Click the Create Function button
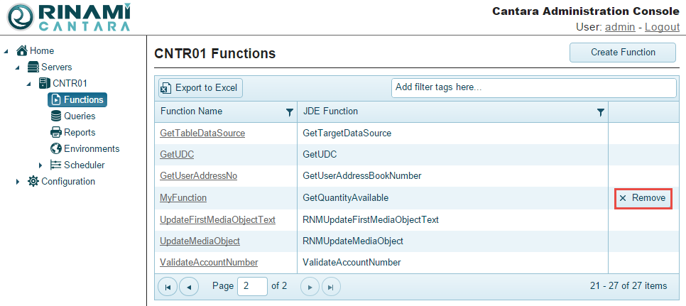The width and height of the screenshot is (686, 306). (x=623, y=52)
